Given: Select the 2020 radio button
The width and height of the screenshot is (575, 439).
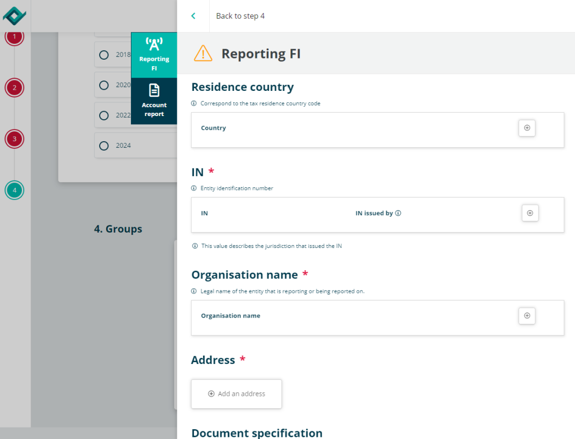Looking at the screenshot, I should [x=104, y=85].
